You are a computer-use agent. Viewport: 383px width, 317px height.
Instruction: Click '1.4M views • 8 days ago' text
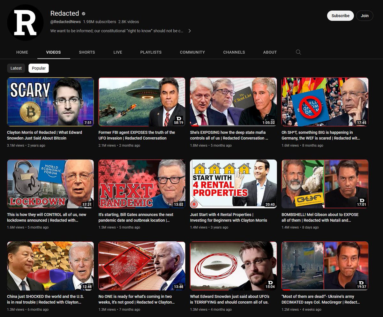(x=300, y=228)
